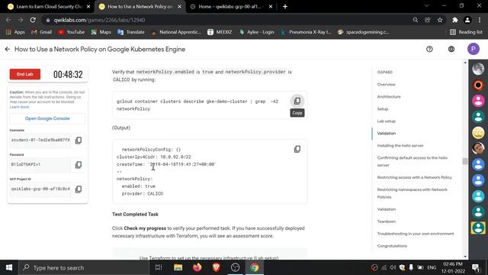Go back using the lab title arrow
The image size is (488, 275).
pos(8,49)
